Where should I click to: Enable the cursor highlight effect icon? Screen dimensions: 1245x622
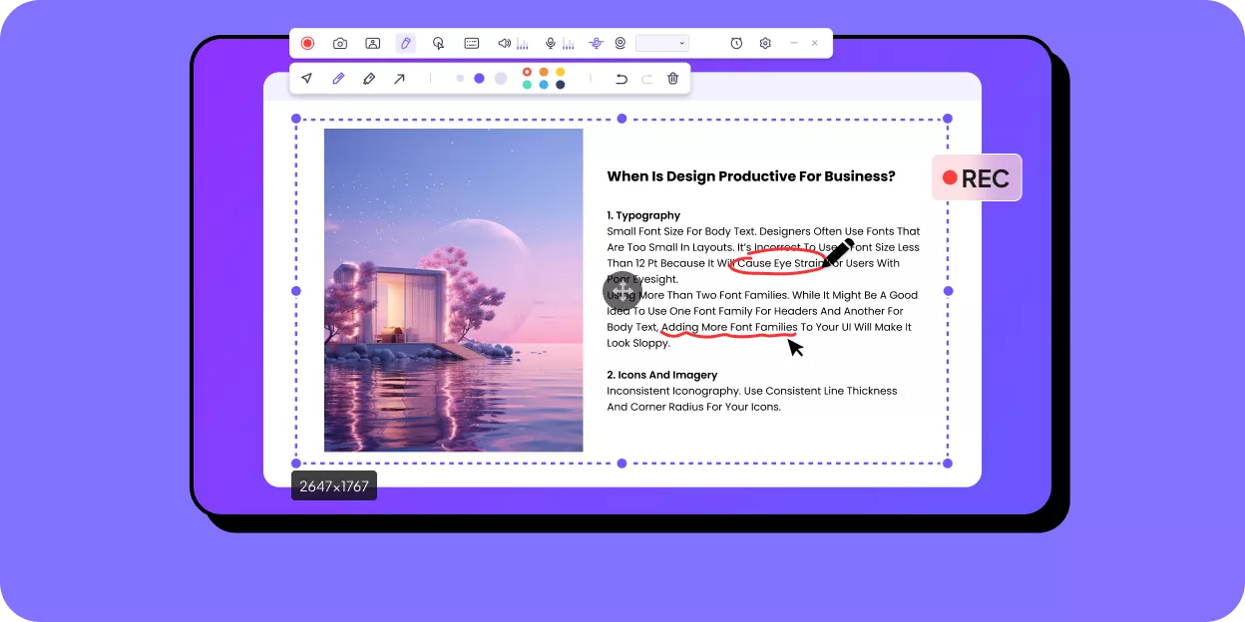pyautogui.click(x=438, y=43)
